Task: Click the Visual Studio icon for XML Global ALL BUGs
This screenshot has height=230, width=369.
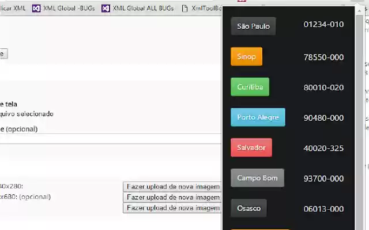Action: click(106, 9)
